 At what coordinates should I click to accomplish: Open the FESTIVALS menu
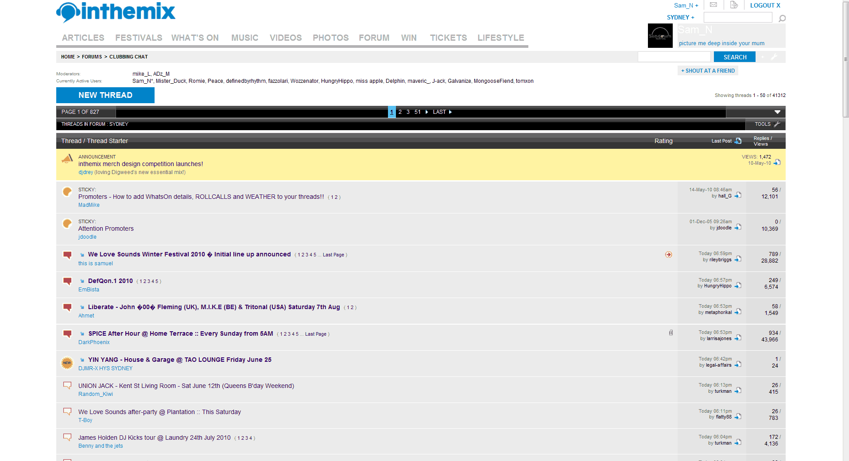[139, 38]
